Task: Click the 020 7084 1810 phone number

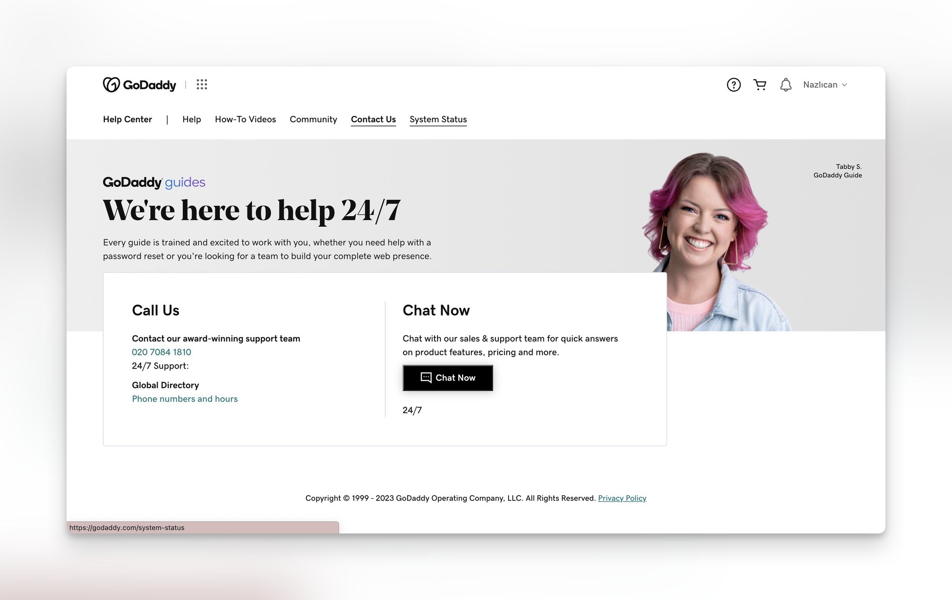Action: (x=161, y=351)
